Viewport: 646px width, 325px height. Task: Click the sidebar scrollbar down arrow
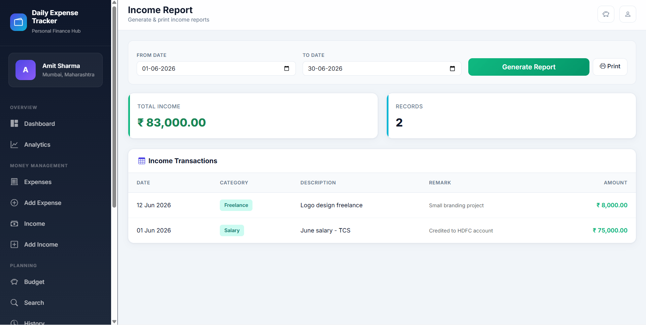tap(114, 322)
